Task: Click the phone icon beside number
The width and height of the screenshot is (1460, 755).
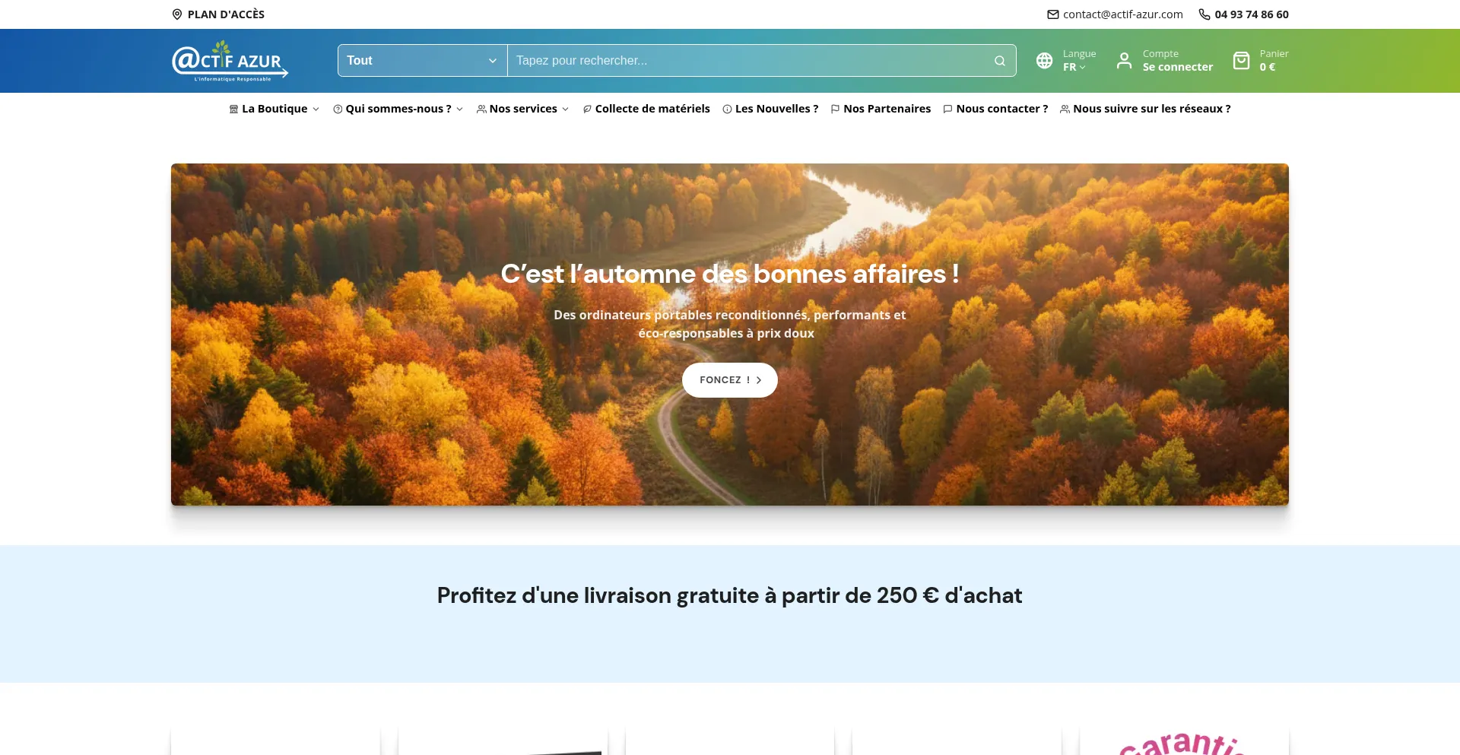Action: (x=1204, y=14)
